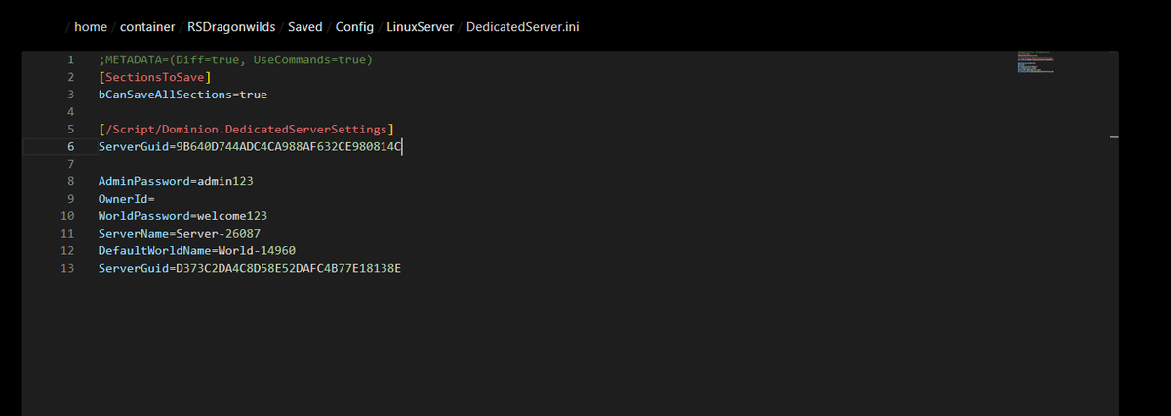
Task: Open the home breadcrumb folder
Action: tap(91, 26)
